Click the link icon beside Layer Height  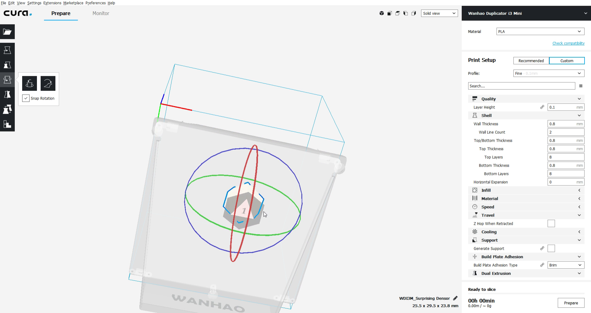[x=542, y=107]
